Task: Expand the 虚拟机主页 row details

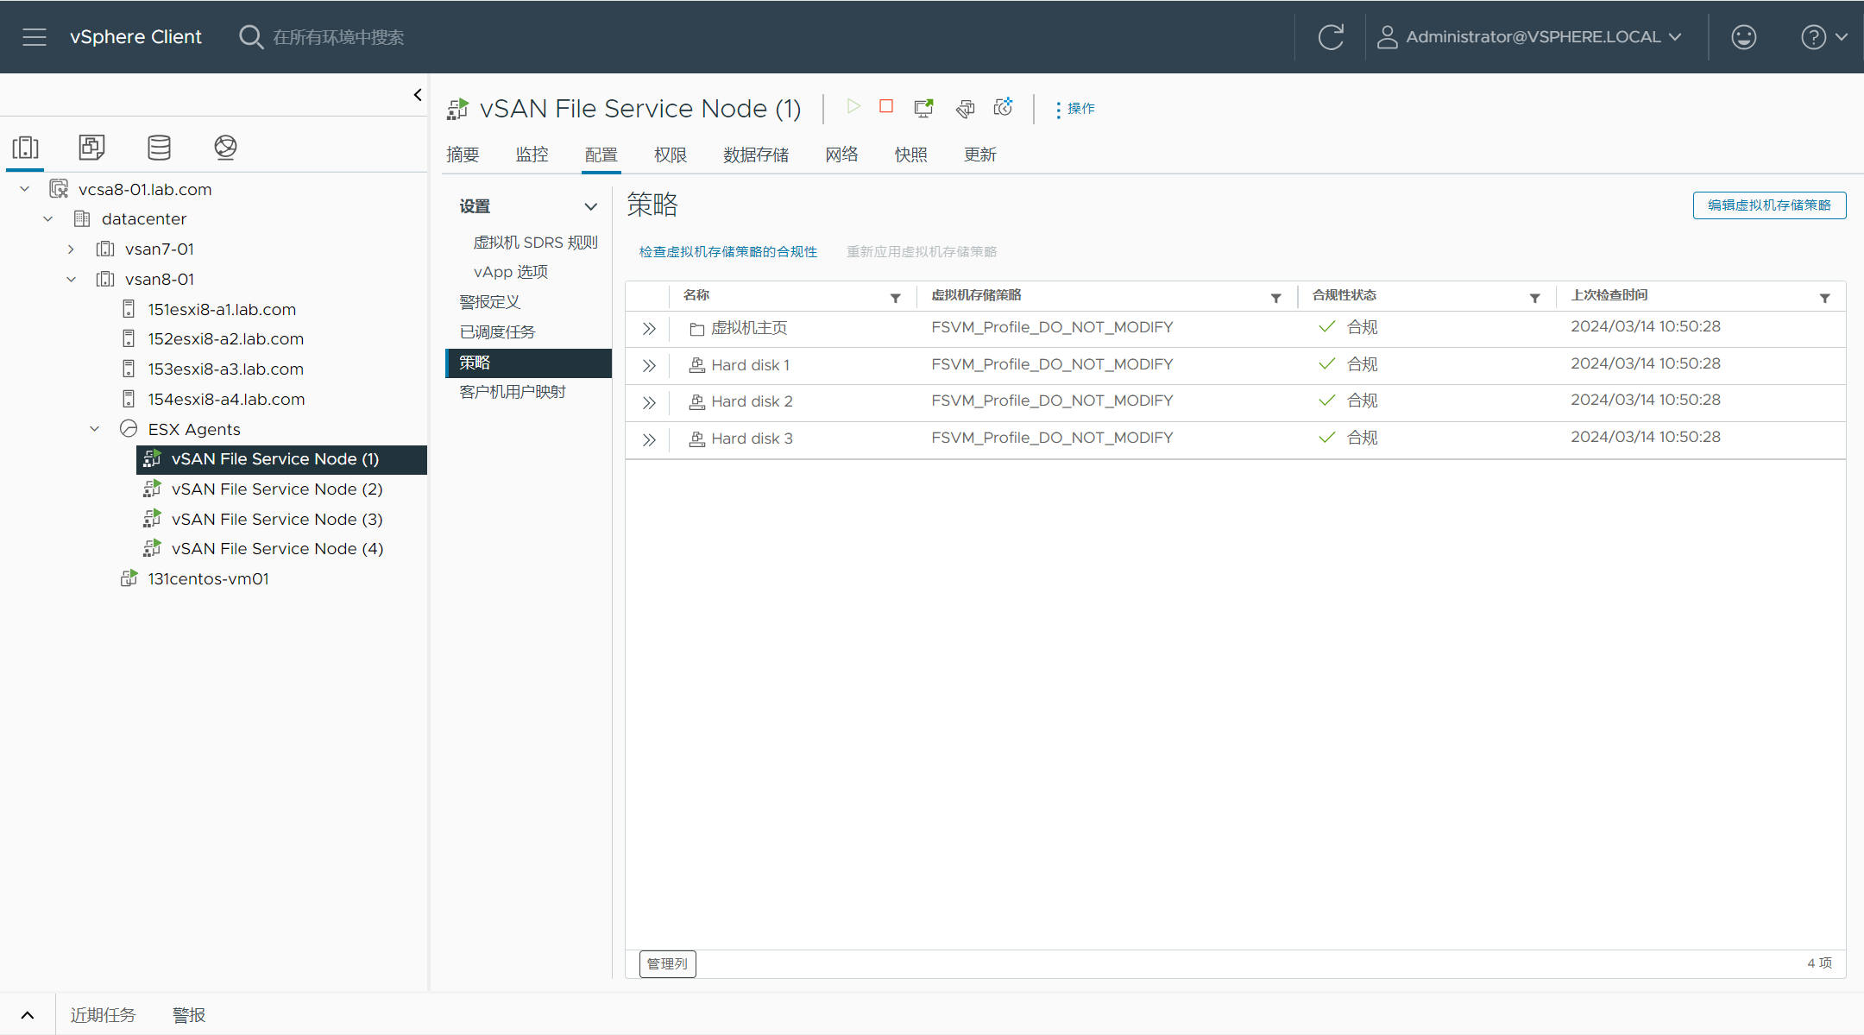Action: coord(649,329)
